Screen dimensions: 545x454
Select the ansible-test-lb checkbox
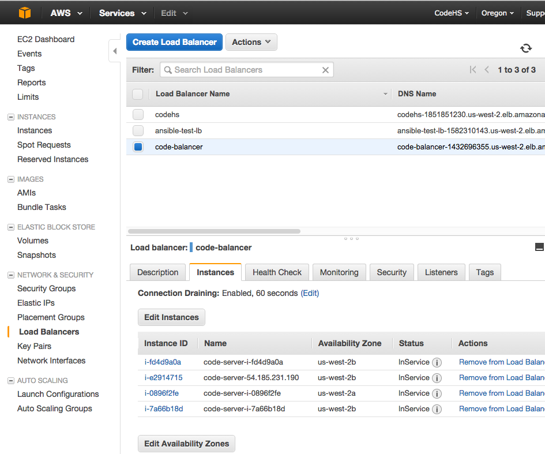click(138, 131)
